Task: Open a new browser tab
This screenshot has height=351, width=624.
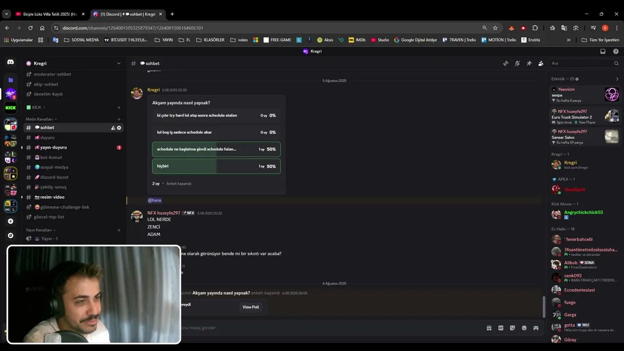Action: pos(172,14)
